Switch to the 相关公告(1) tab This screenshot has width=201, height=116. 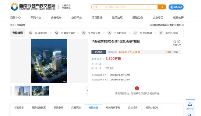pyautogui.click(x=152, y=107)
